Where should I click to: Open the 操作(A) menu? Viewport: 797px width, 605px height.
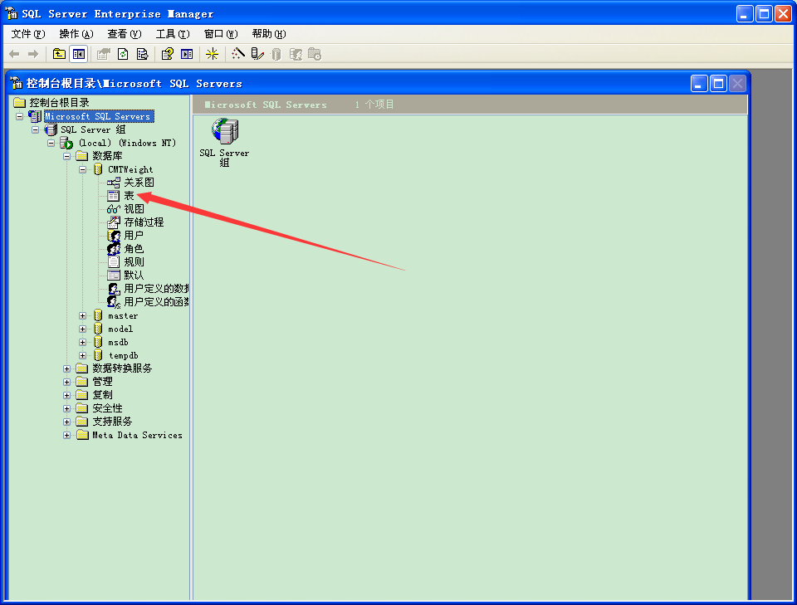76,34
